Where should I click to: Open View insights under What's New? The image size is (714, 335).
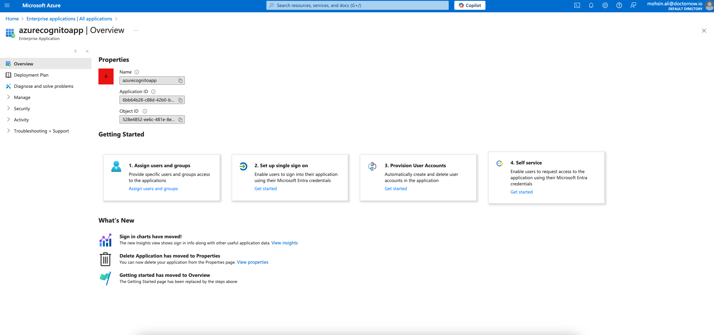284,243
